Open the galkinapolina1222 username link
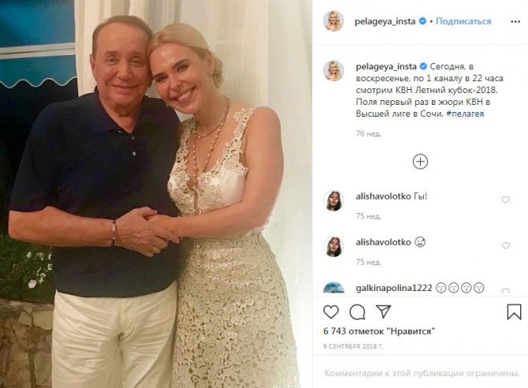528x388 pixels. 390,287
